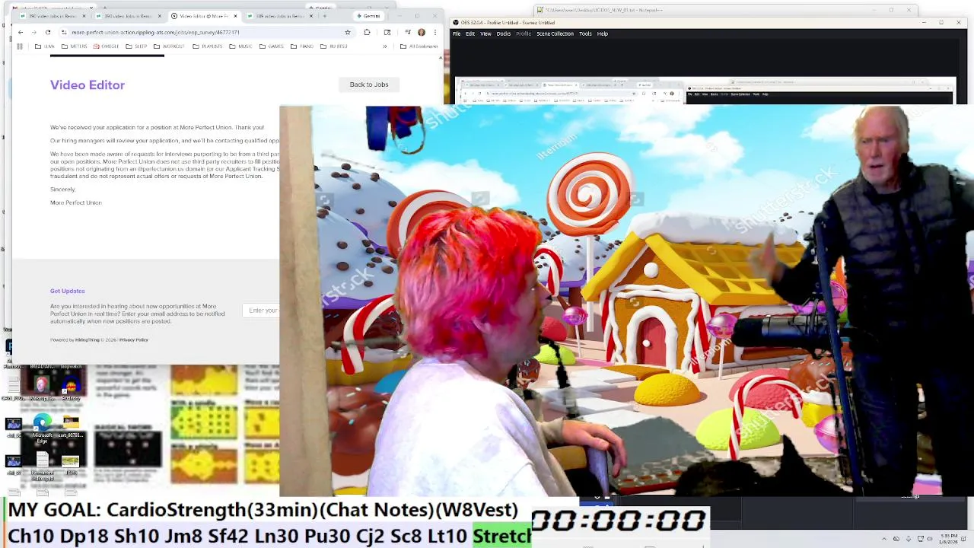Open the Chrome profile avatar
Image resolution: width=974 pixels, height=548 pixels.
click(422, 33)
